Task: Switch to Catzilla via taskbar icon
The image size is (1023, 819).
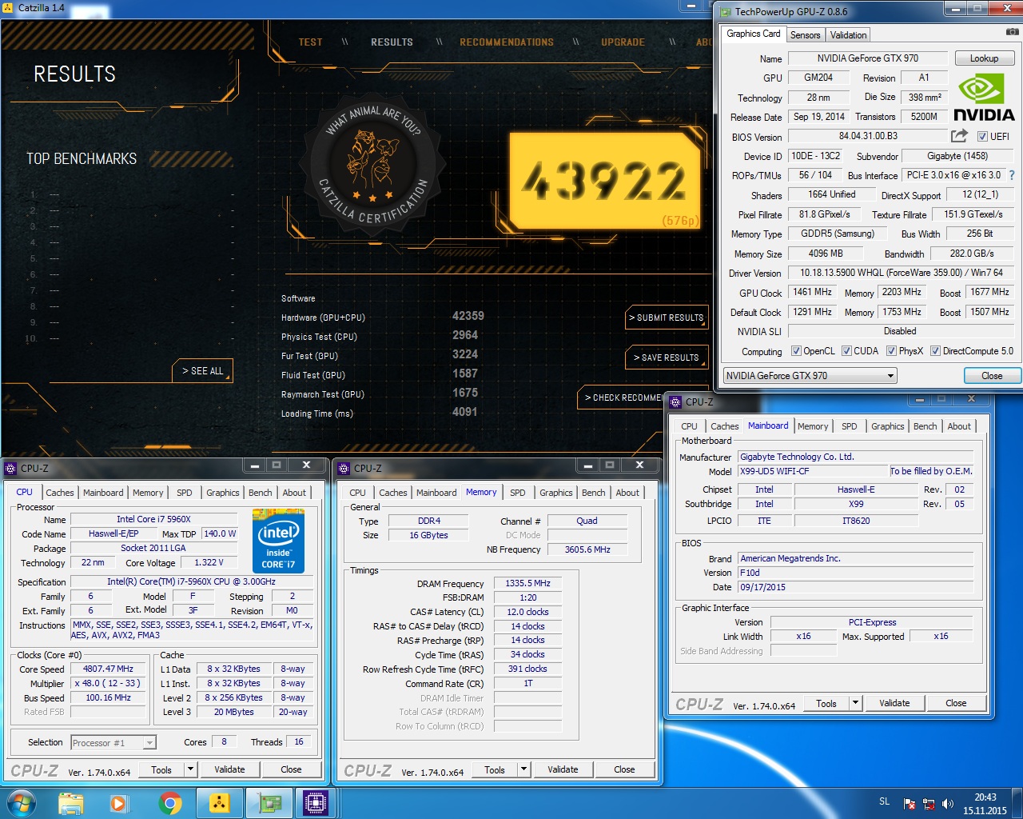Action: click(219, 803)
